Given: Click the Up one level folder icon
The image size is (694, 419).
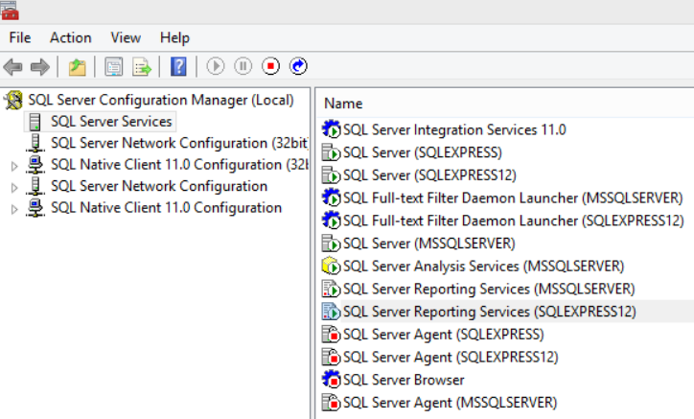Looking at the screenshot, I should point(77,67).
